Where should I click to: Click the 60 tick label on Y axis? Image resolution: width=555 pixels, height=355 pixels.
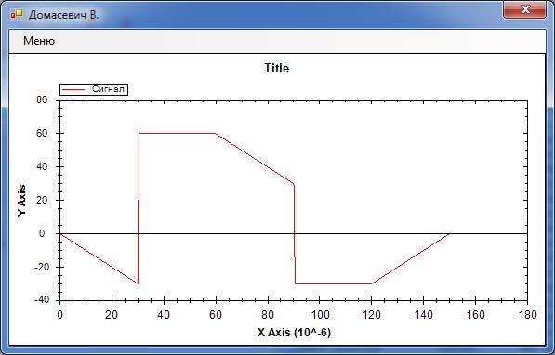tap(42, 133)
